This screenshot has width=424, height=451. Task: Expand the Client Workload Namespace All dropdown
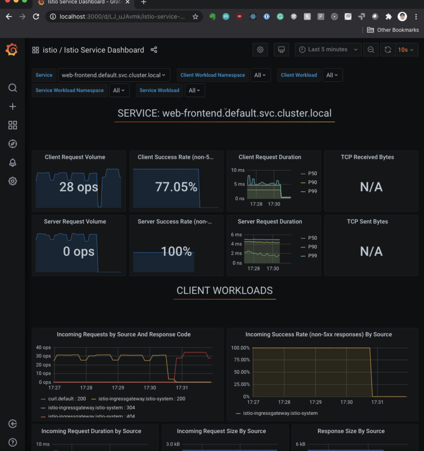(x=260, y=75)
